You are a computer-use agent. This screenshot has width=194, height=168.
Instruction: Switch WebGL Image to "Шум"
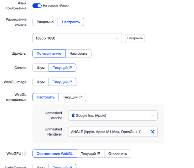41,82
